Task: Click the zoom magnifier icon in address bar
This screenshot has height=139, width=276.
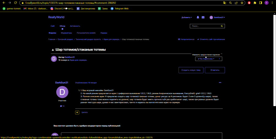Action: tap(230, 3)
